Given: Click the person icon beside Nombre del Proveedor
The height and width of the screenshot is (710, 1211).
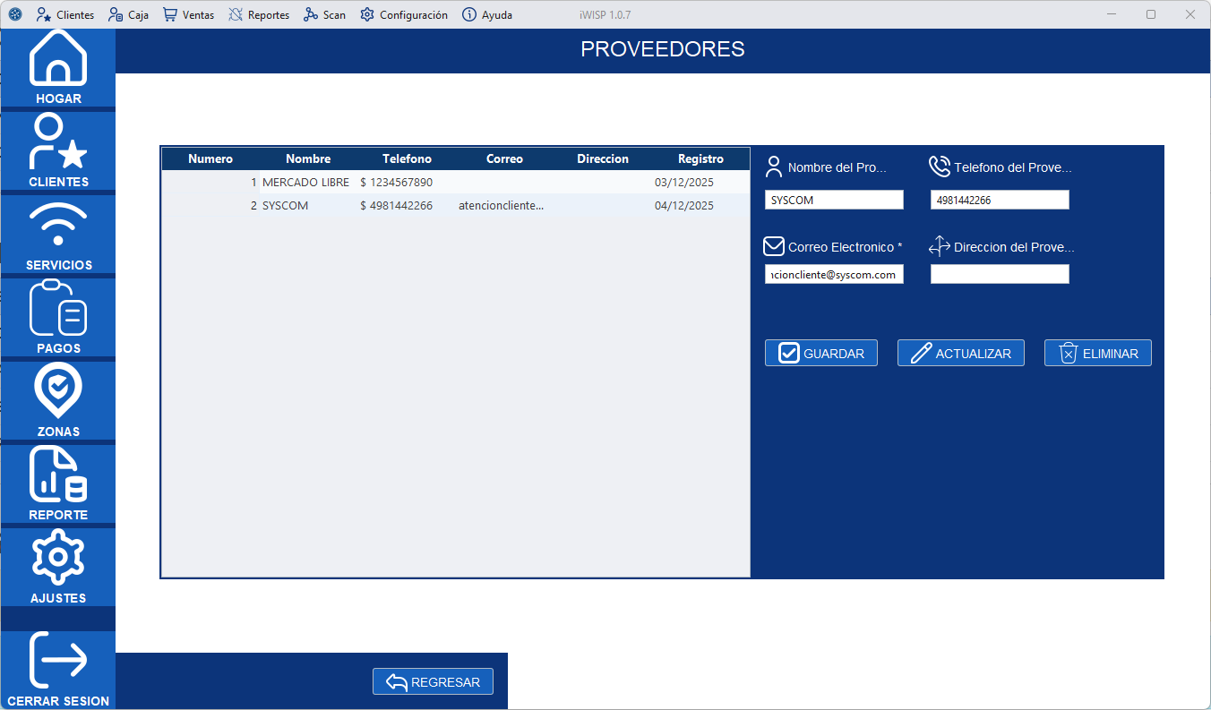Looking at the screenshot, I should [x=772, y=166].
